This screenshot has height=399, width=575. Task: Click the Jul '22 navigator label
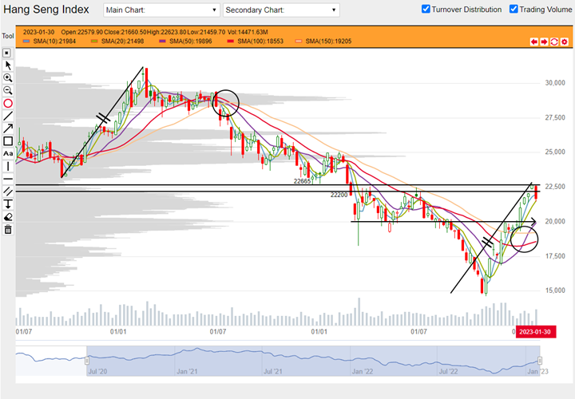[449, 372]
